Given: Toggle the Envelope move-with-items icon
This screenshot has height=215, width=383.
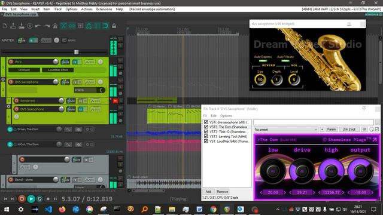Looking at the screenshot, I should click(x=89, y=26).
